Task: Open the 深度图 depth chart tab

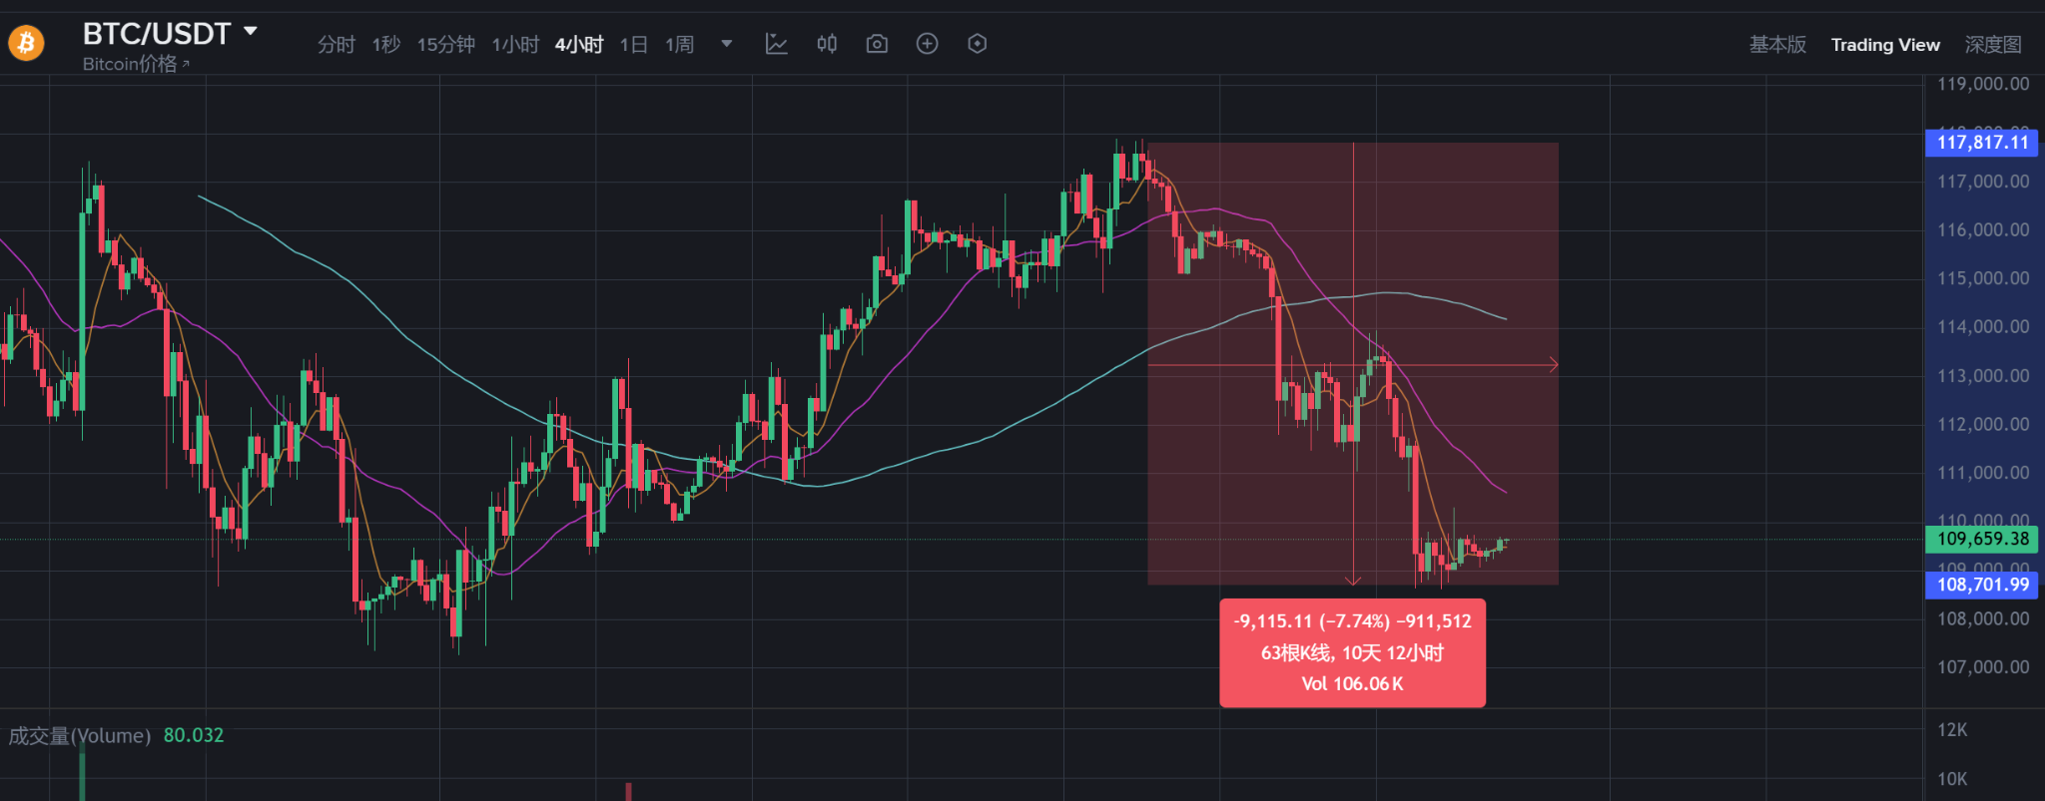Action: (1993, 45)
